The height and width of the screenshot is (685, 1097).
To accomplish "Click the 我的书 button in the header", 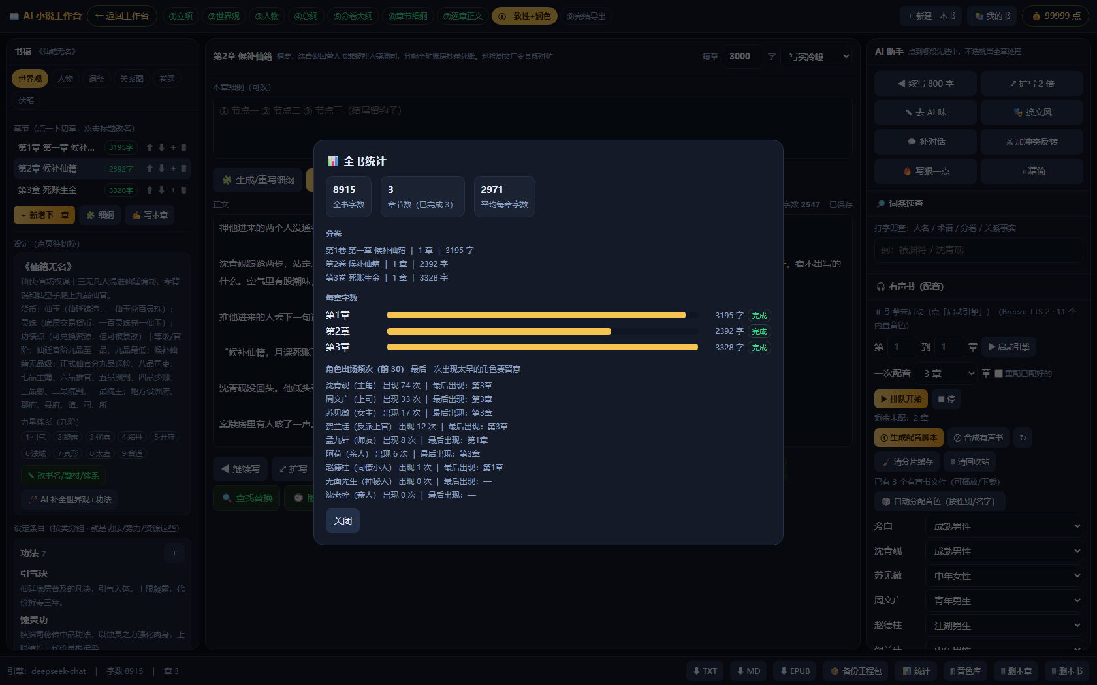I will tap(993, 16).
